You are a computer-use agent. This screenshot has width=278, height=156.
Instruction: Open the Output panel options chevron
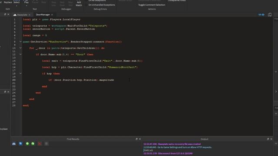tap(276, 143)
